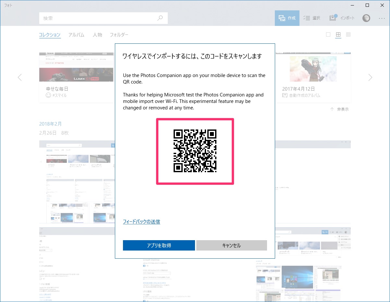Click the フィードバックの送信 link
Image resolution: width=390 pixels, height=302 pixels.
[x=141, y=222]
